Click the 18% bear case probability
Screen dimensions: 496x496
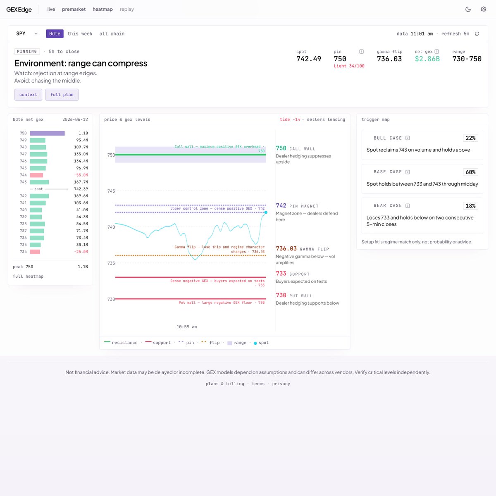click(470, 206)
